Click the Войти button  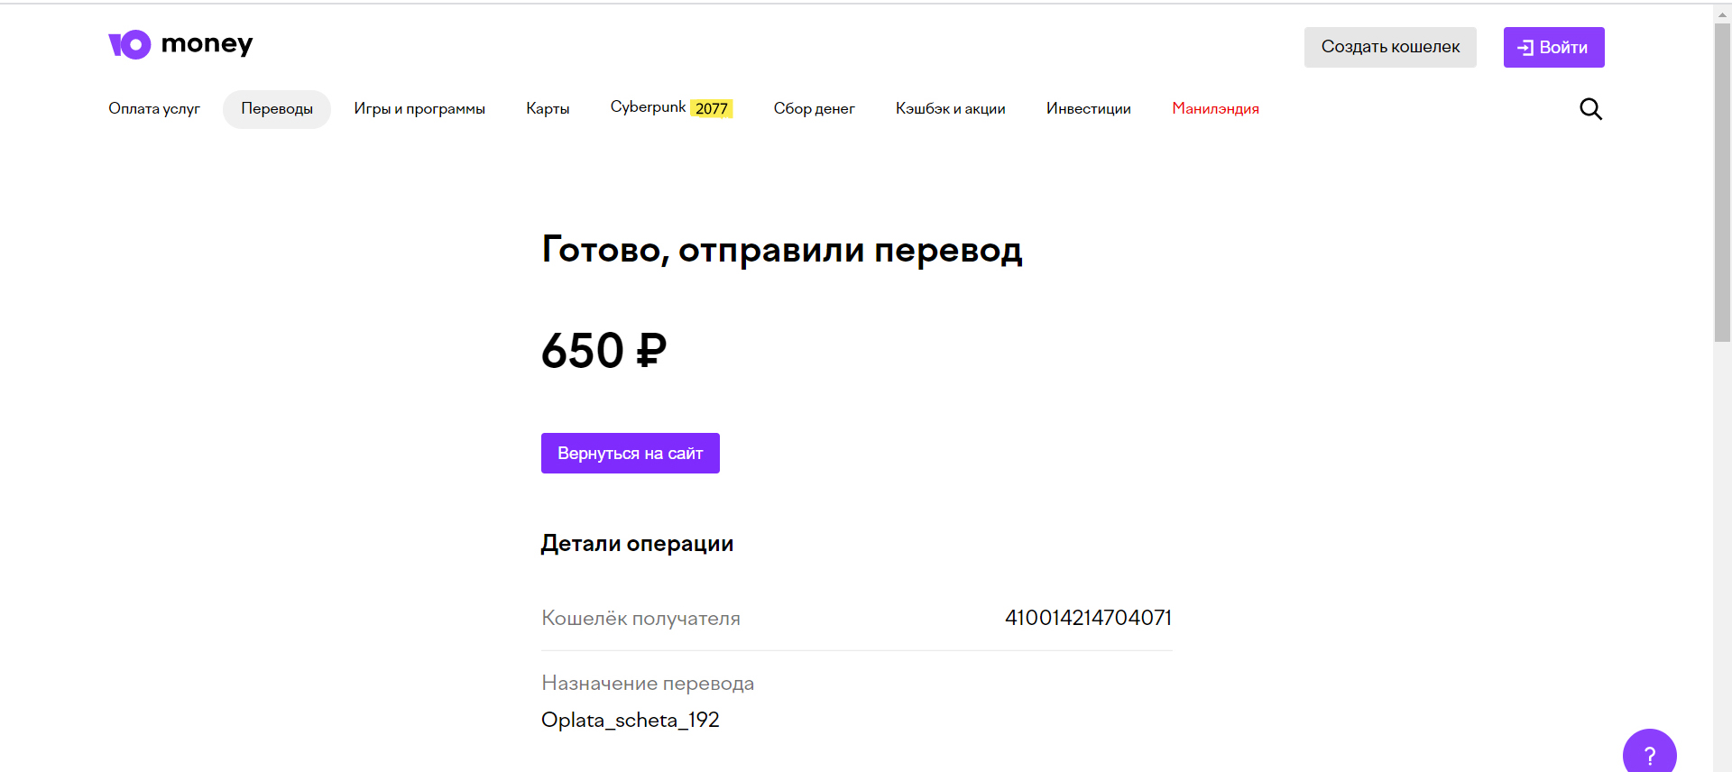(x=1553, y=47)
